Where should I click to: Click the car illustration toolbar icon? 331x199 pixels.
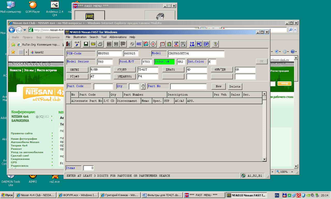click(x=146, y=44)
